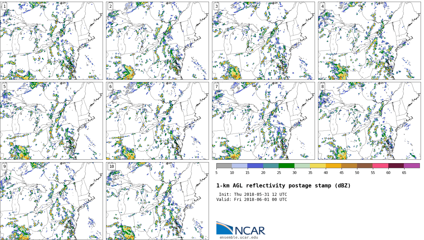Click the dark green 25-30 dBZ swatch
Screen dimensions: 424x240
point(287,166)
